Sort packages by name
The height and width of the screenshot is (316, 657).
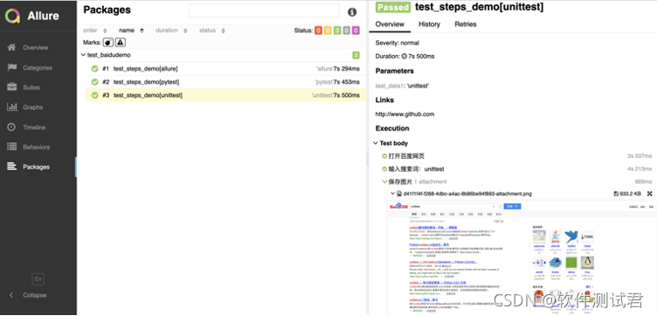[131, 31]
